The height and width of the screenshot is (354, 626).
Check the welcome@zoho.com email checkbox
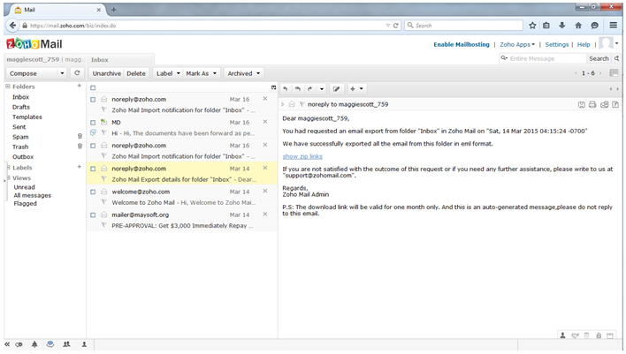pos(93,192)
